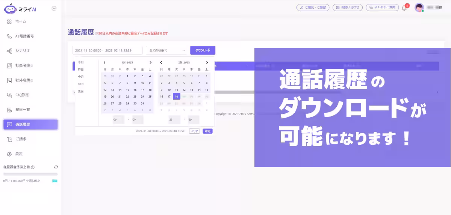Select day 14 in 2月 2025 calendar
The width and height of the screenshot is (451, 215).
[199, 90]
